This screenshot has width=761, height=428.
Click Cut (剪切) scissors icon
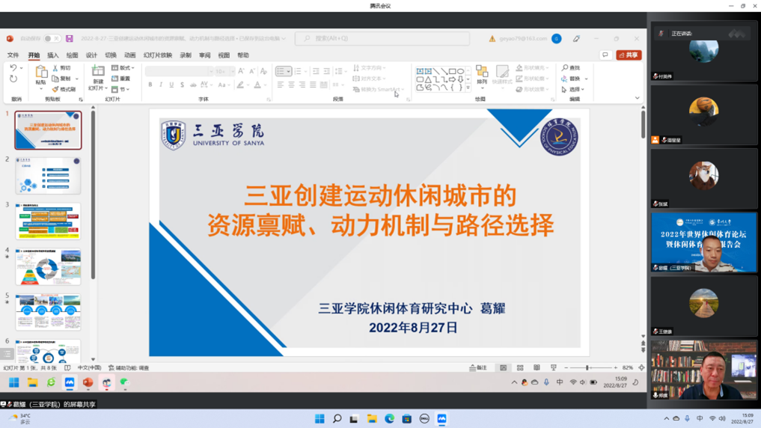pyautogui.click(x=55, y=68)
